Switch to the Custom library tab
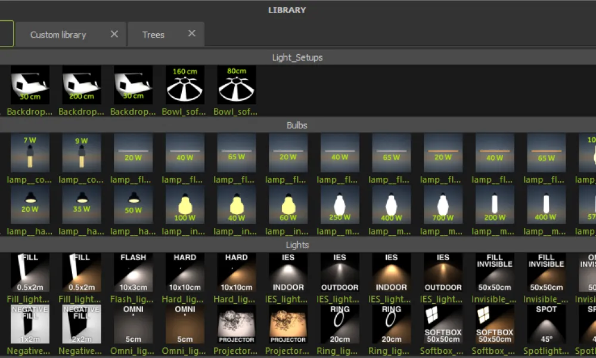596x358 pixels. [x=58, y=35]
